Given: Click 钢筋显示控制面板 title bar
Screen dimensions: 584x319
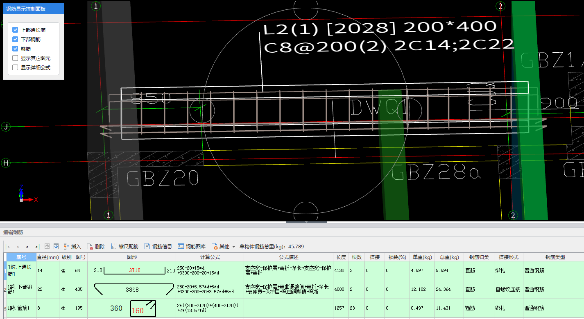Looking at the screenshot, I should pos(34,9).
